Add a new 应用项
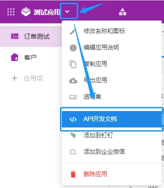164x188 pixels. pyautogui.click(x=31, y=78)
